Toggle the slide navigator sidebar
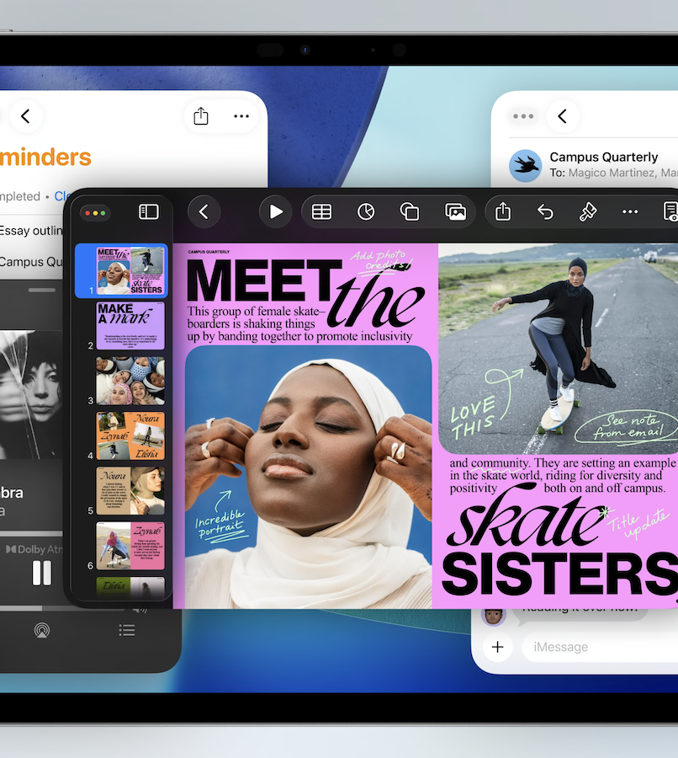Image resolution: width=678 pixels, height=758 pixels. (149, 212)
